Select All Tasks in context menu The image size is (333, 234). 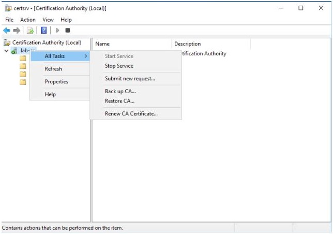(60, 56)
